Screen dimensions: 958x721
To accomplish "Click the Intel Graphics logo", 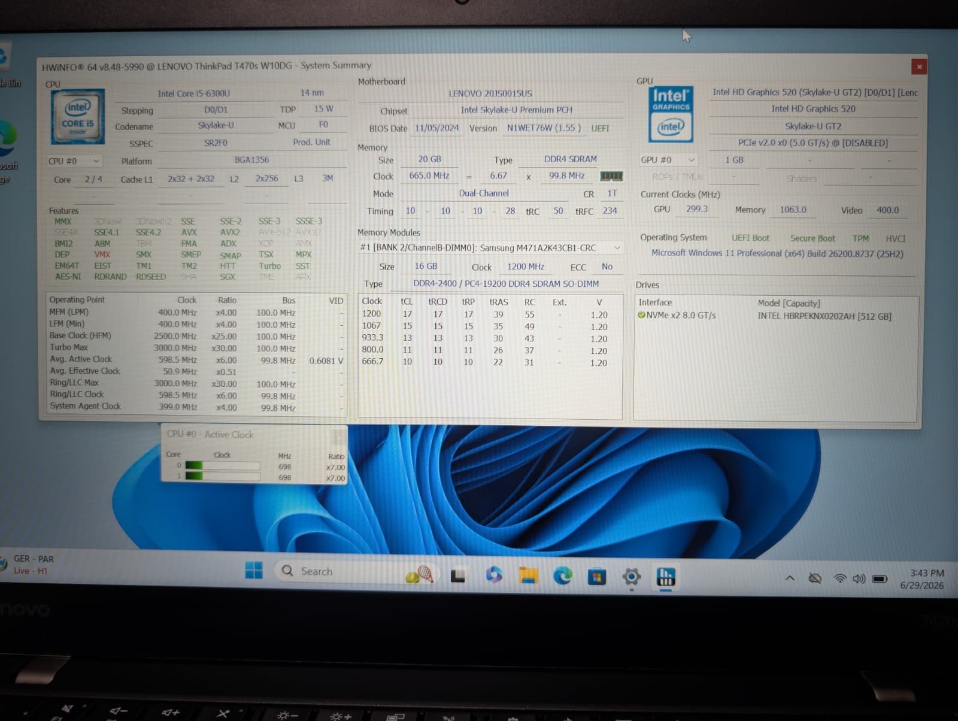I will (x=671, y=114).
